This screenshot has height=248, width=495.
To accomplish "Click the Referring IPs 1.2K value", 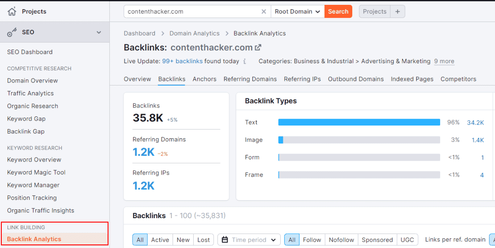I will tap(143, 186).
